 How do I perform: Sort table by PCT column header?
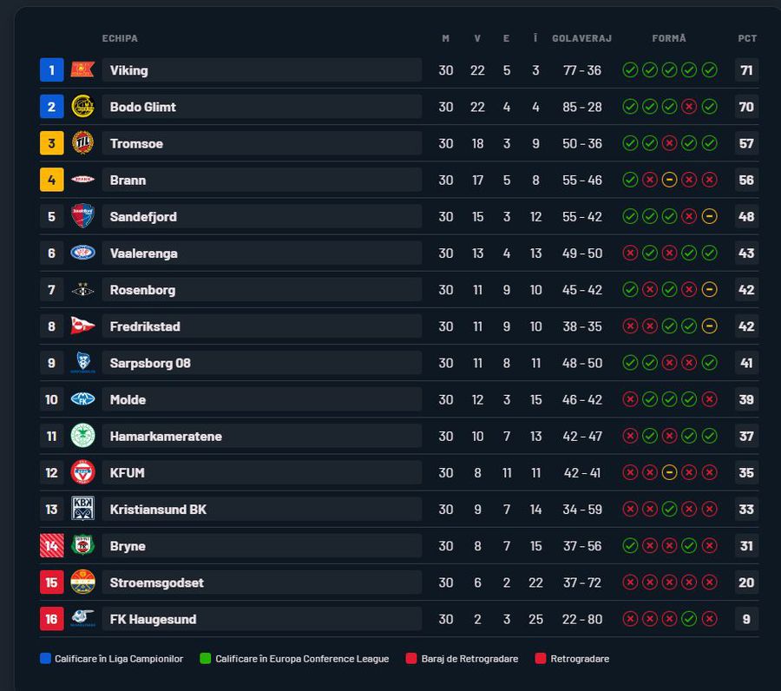(x=747, y=38)
